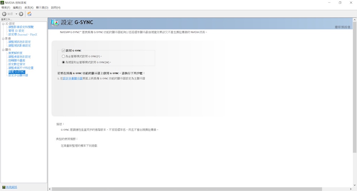Viewport: 357px width, 191px height.
Task: Collapse the 影像 tree node
Action: [x=3, y=39]
